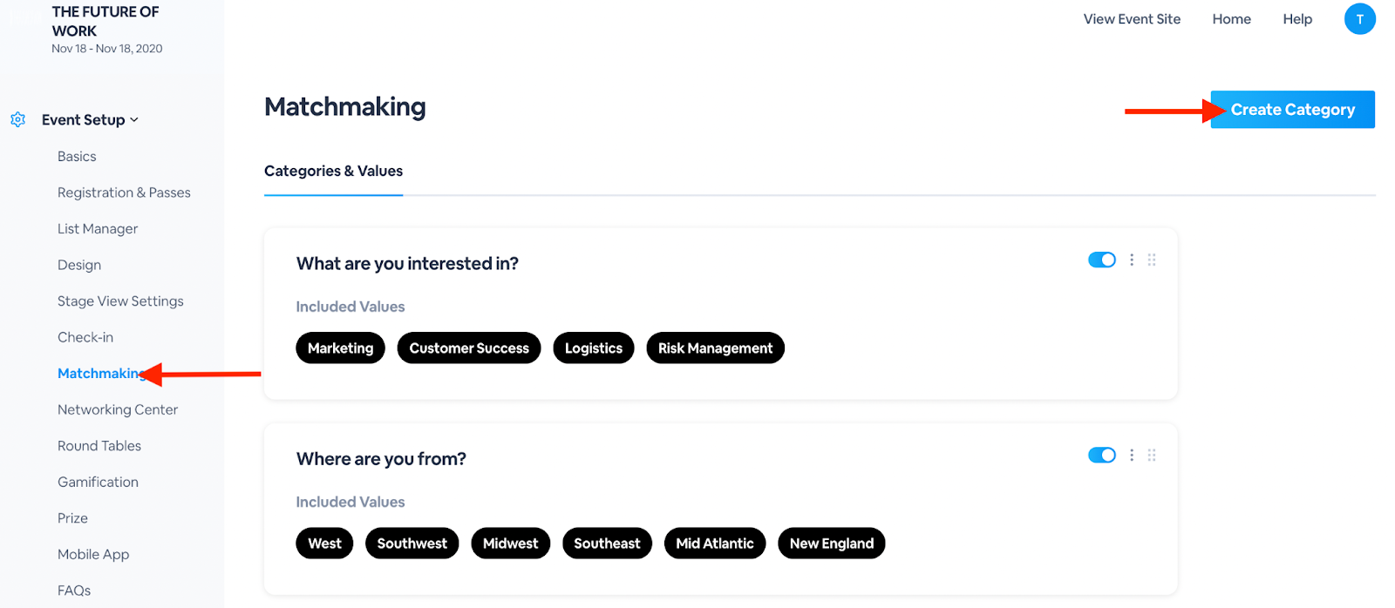This screenshot has height=608, width=1395.
Task: Open three-dot menu for interests category
Action: pos(1132,260)
